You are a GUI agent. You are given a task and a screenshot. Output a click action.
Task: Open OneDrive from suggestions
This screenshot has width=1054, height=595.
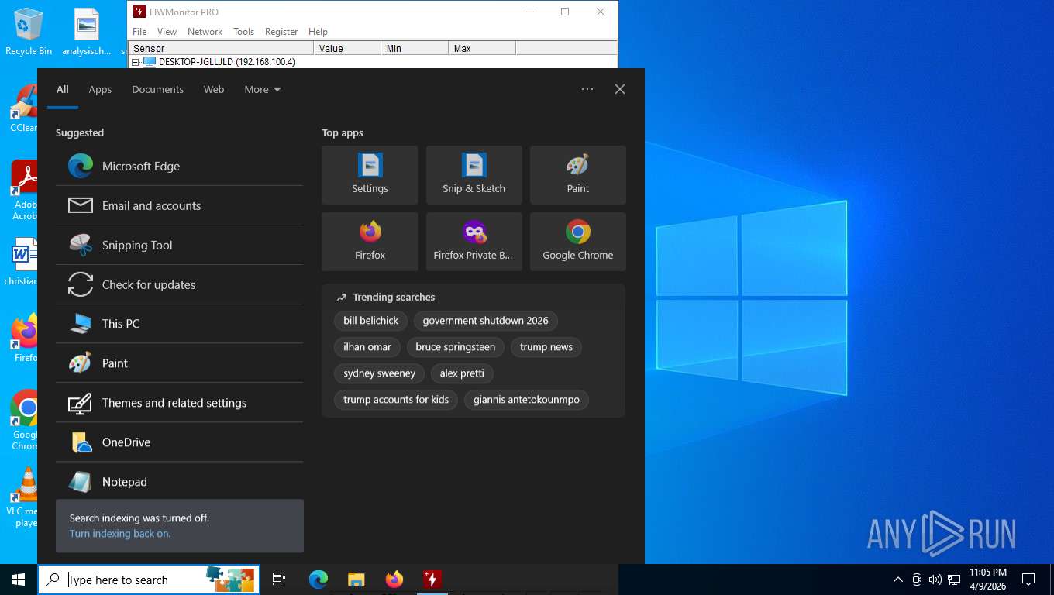click(179, 442)
